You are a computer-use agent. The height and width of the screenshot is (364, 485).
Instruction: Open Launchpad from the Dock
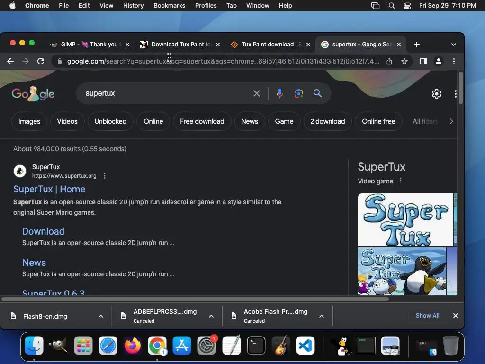[x=83, y=346]
